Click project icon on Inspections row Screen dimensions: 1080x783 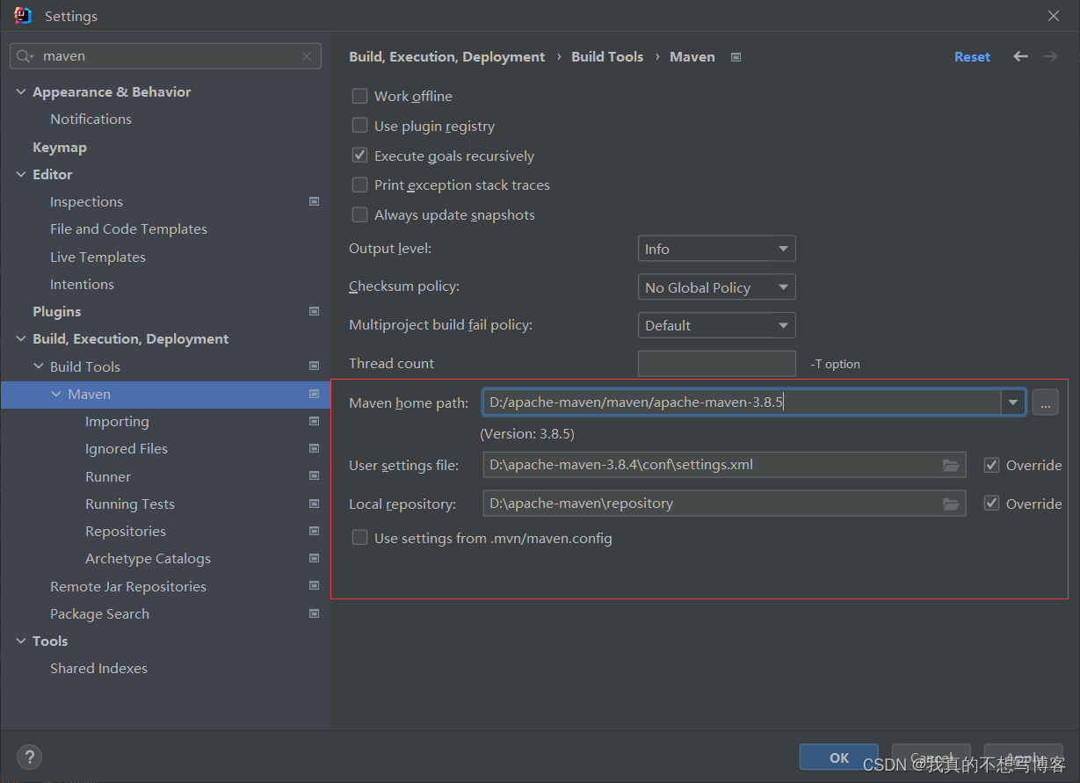pos(314,201)
